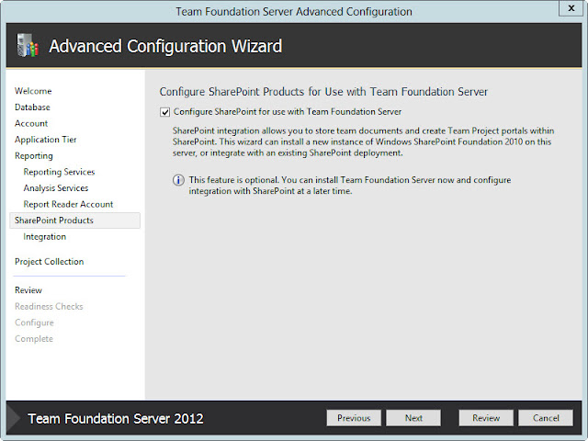The width and height of the screenshot is (588, 441).
Task: Click the Review button
Action: tap(486, 418)
